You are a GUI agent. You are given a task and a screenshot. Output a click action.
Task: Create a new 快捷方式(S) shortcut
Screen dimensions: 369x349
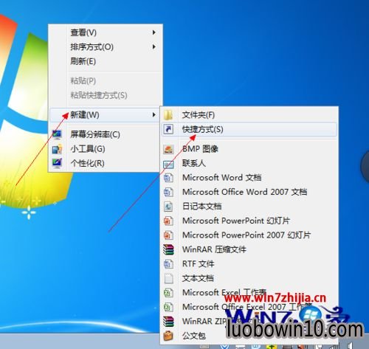249,129
